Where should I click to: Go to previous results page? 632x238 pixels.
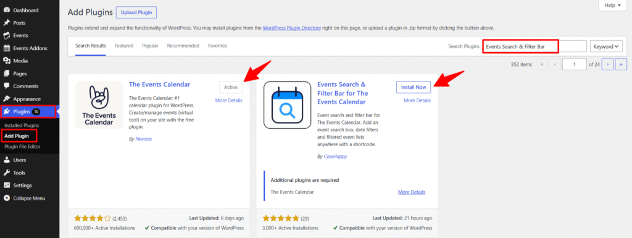(555, 64)
